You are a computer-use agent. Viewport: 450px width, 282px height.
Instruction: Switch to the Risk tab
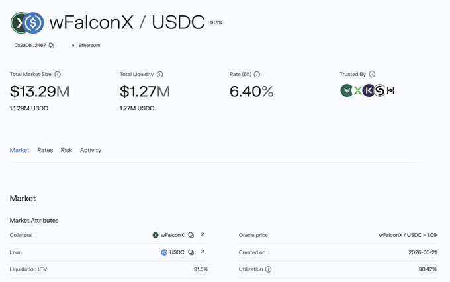pyautogui.click(x=66, y=150)
